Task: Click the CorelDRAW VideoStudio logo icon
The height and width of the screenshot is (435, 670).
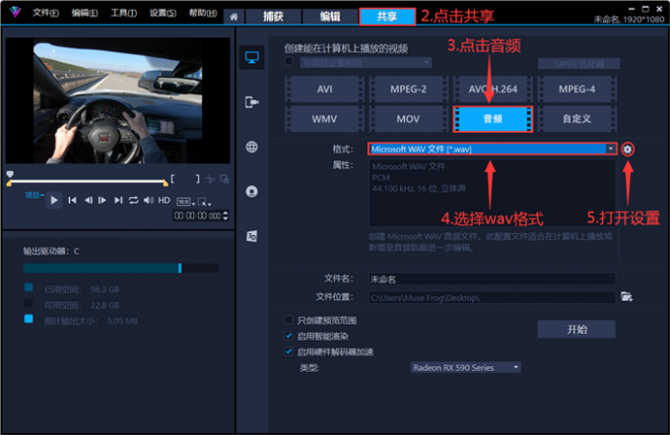Action: (15, 12)
